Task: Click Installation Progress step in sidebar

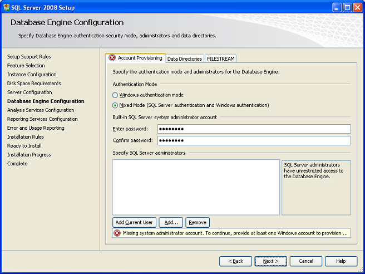Action: tap(29, 155)
